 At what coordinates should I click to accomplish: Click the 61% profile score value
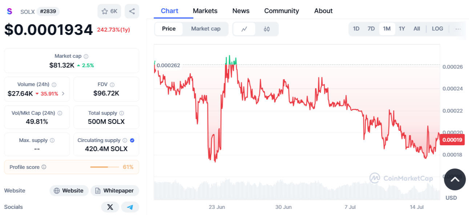[128, 167]
